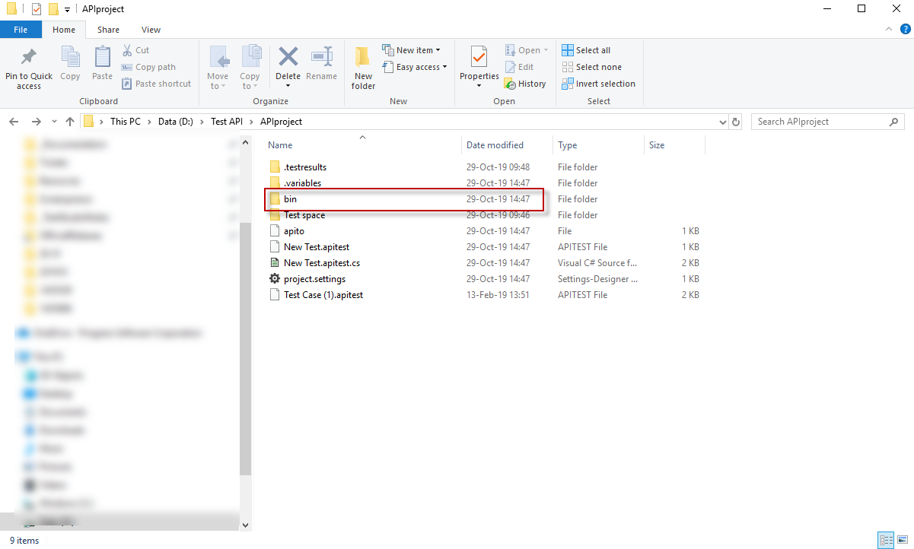Switch to large icons view

[x=903, y=541]
